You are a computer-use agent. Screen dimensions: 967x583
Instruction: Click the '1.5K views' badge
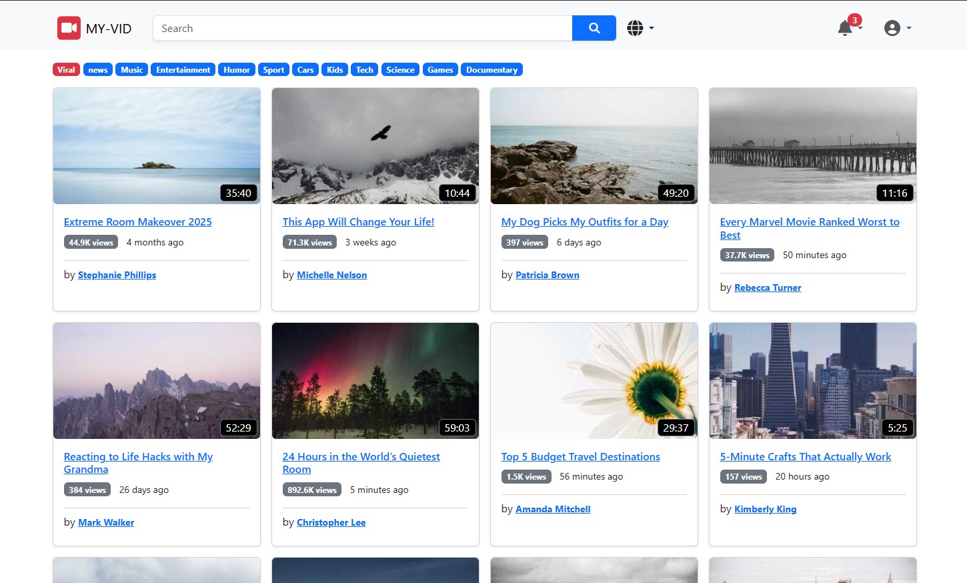526,476
